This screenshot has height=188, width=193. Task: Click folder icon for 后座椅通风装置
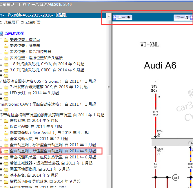pos(6,158)
